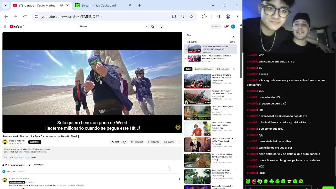Subscribe with the Suscribirse button

(35, 142)
